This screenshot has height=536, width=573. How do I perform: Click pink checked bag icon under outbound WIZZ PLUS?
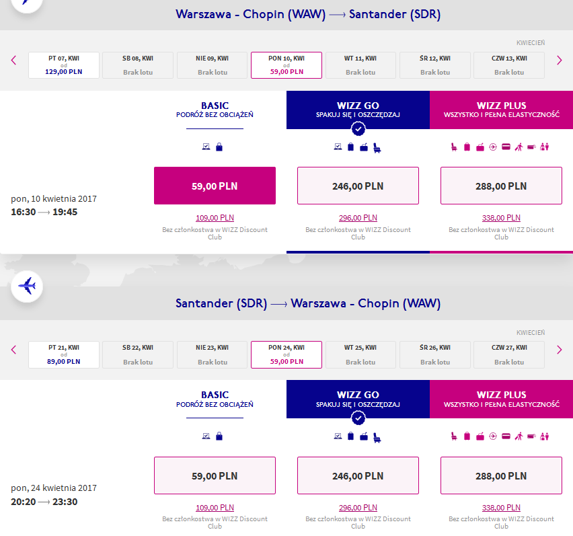[467, 147]
